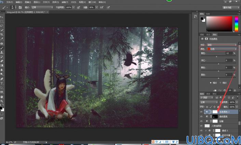241x145 pixels.
Task: Open the 窗口(W) menu
Action: 92,2
